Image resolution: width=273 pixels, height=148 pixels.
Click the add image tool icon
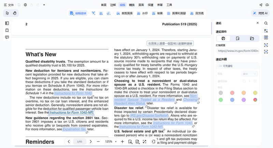point(101,13)
